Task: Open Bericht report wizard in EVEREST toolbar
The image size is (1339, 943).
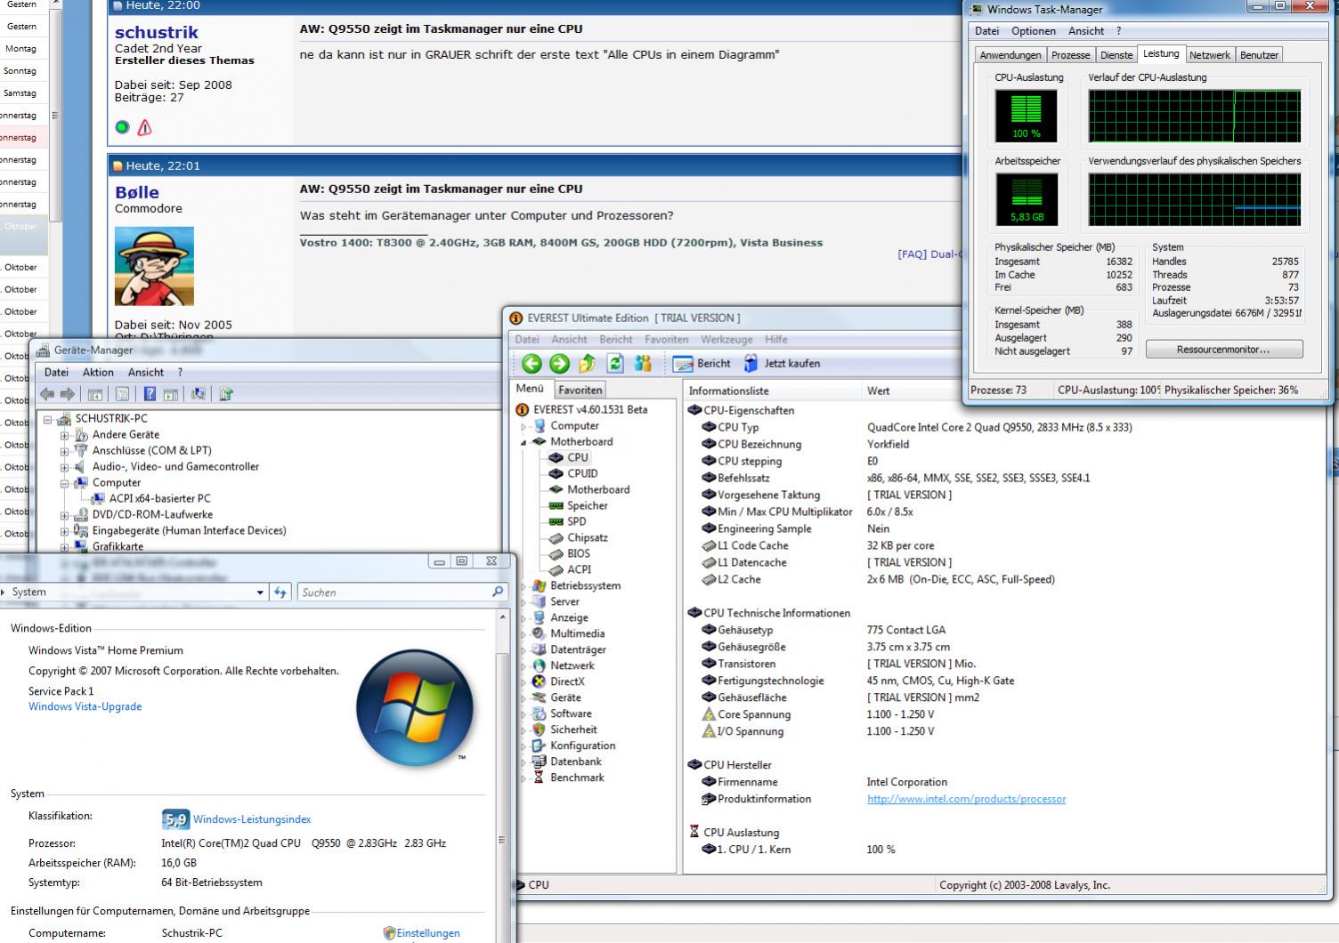Action: 702,363
